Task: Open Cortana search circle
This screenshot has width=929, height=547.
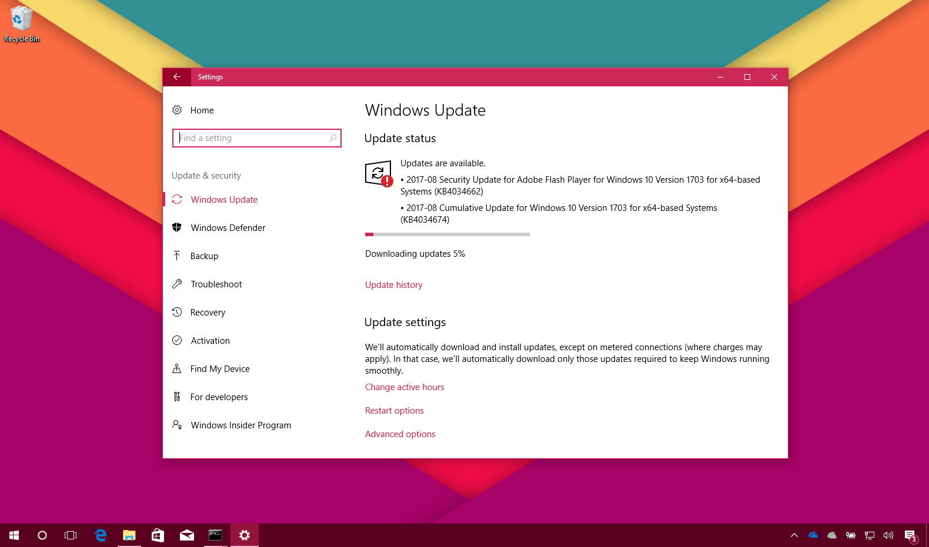Action: click(x=42, y=535)
